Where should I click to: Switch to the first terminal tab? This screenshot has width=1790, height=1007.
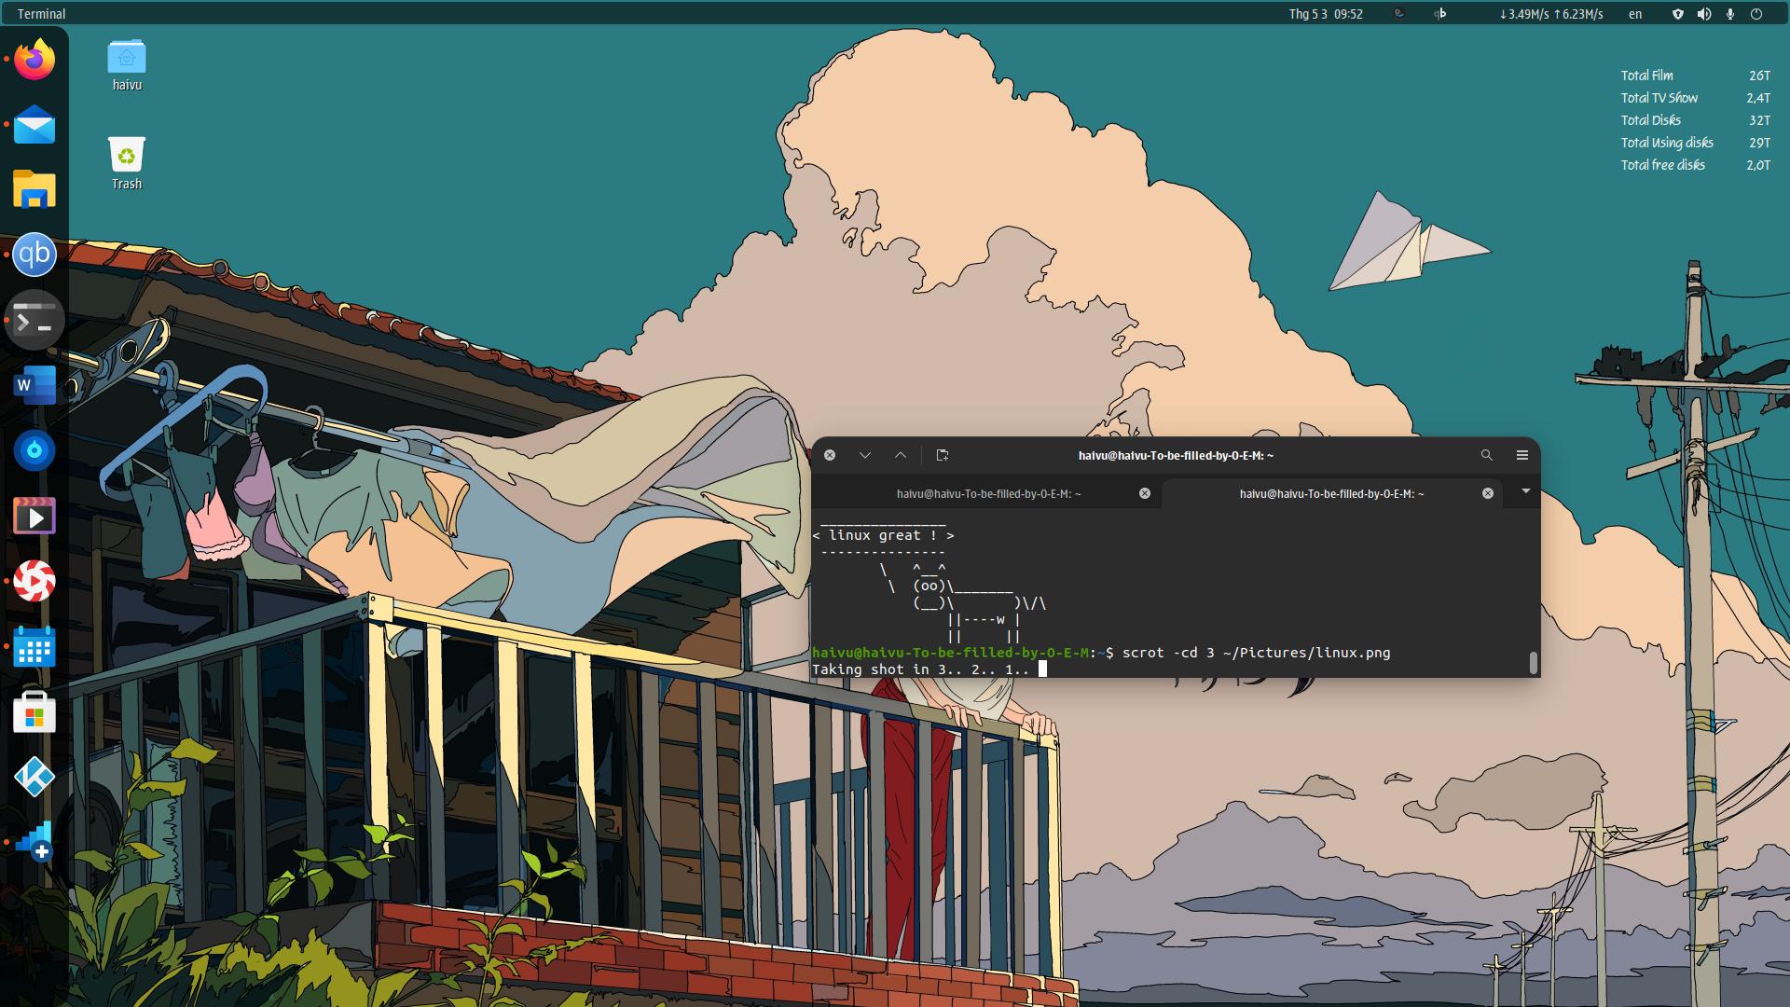pos(988,493)
